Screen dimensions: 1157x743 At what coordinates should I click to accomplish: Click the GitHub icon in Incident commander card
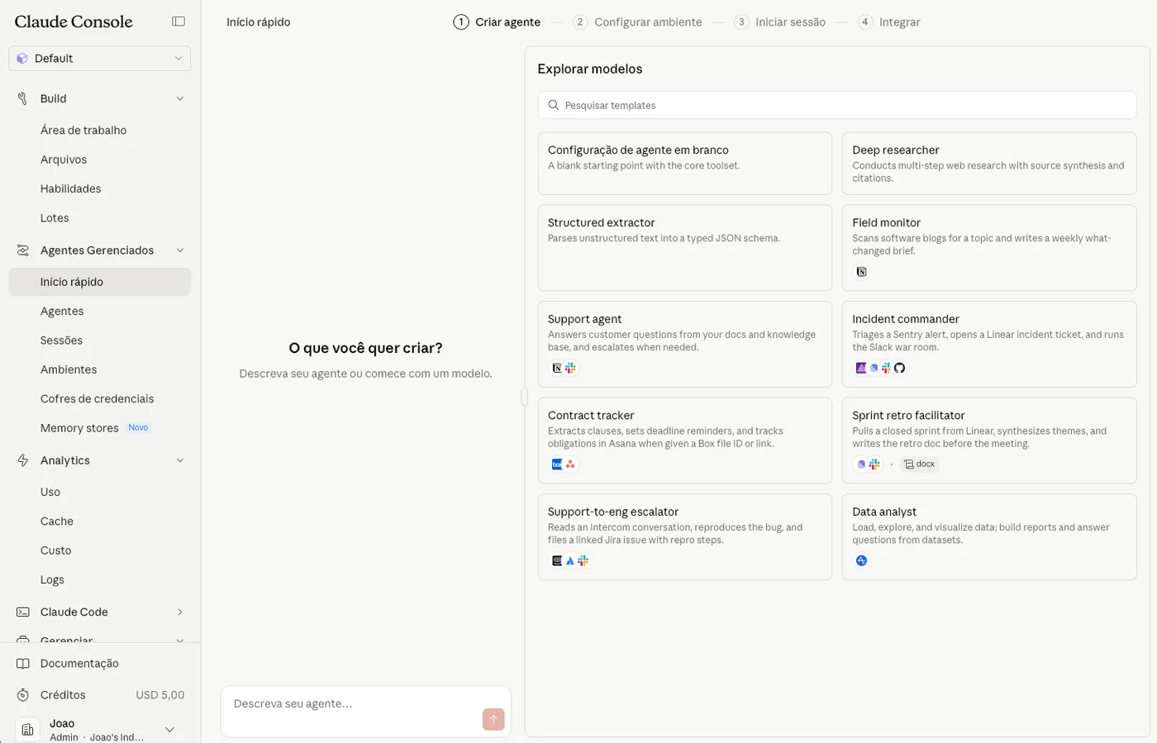click(x=900, y=369)
